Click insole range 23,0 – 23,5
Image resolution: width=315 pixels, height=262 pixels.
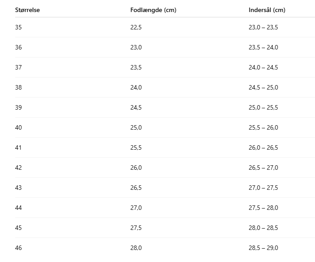point(263,27)
